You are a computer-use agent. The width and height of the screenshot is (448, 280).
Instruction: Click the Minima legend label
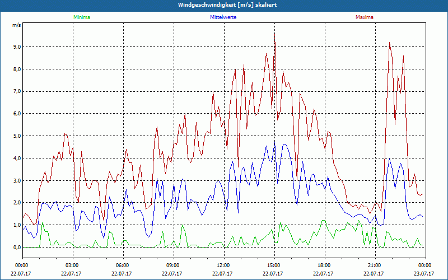[82, 17]
